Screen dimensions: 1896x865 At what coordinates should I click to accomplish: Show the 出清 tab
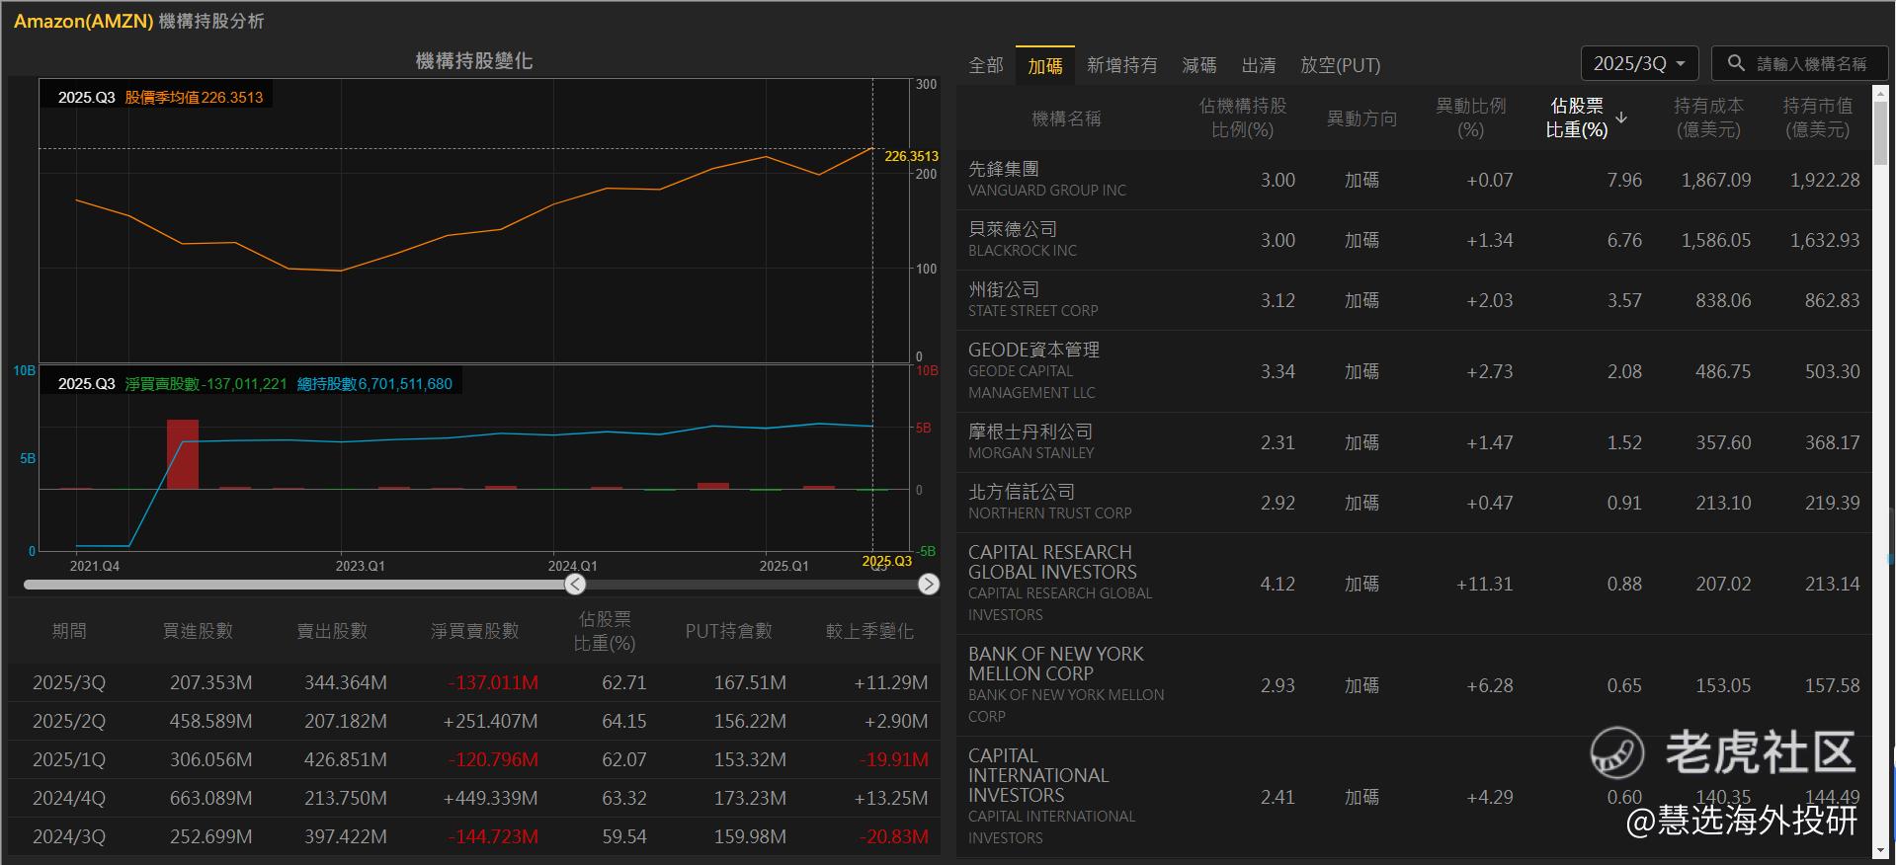(x=1258, y=65)
